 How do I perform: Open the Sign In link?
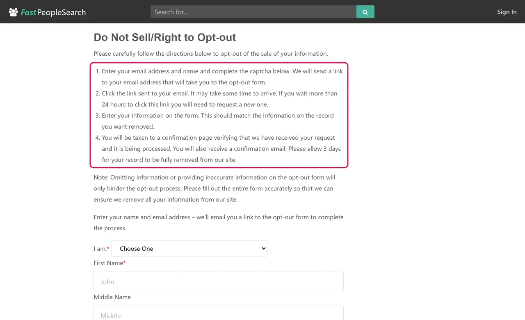(507, 12)
